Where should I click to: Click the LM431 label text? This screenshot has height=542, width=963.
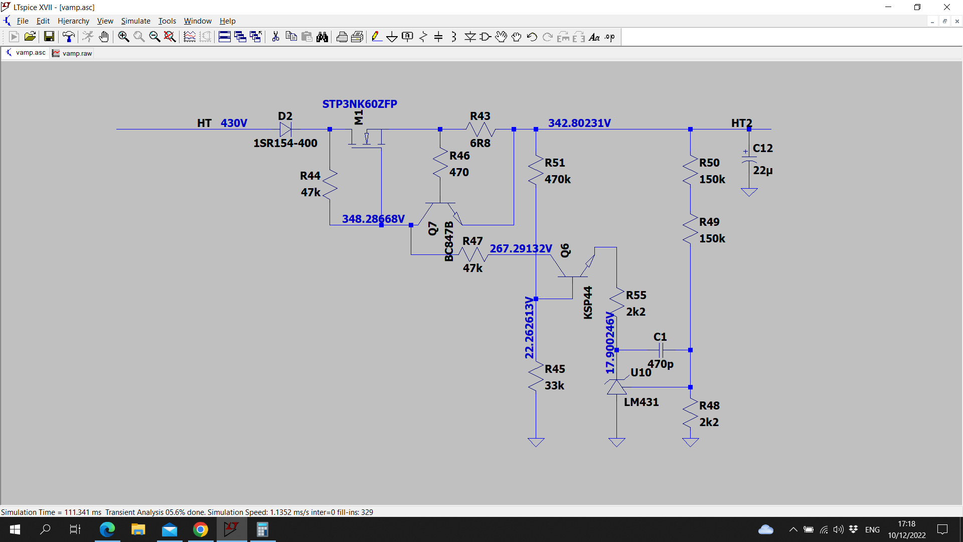pos(641,402)
